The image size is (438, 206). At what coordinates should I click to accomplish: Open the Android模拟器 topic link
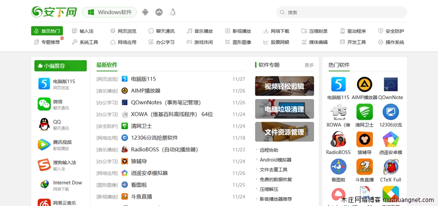[275, 160]
